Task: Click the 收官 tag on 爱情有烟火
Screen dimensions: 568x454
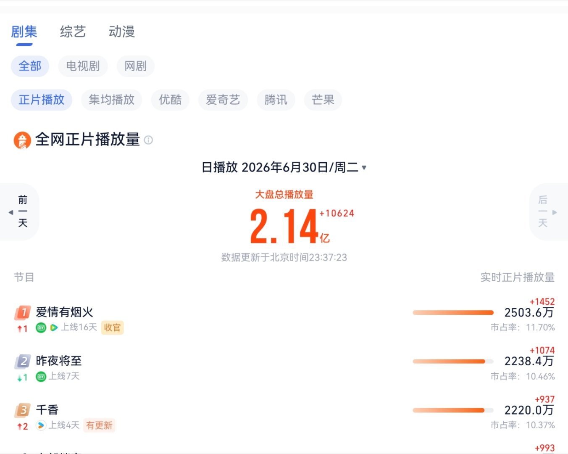Action: click(x=112, y=327)
